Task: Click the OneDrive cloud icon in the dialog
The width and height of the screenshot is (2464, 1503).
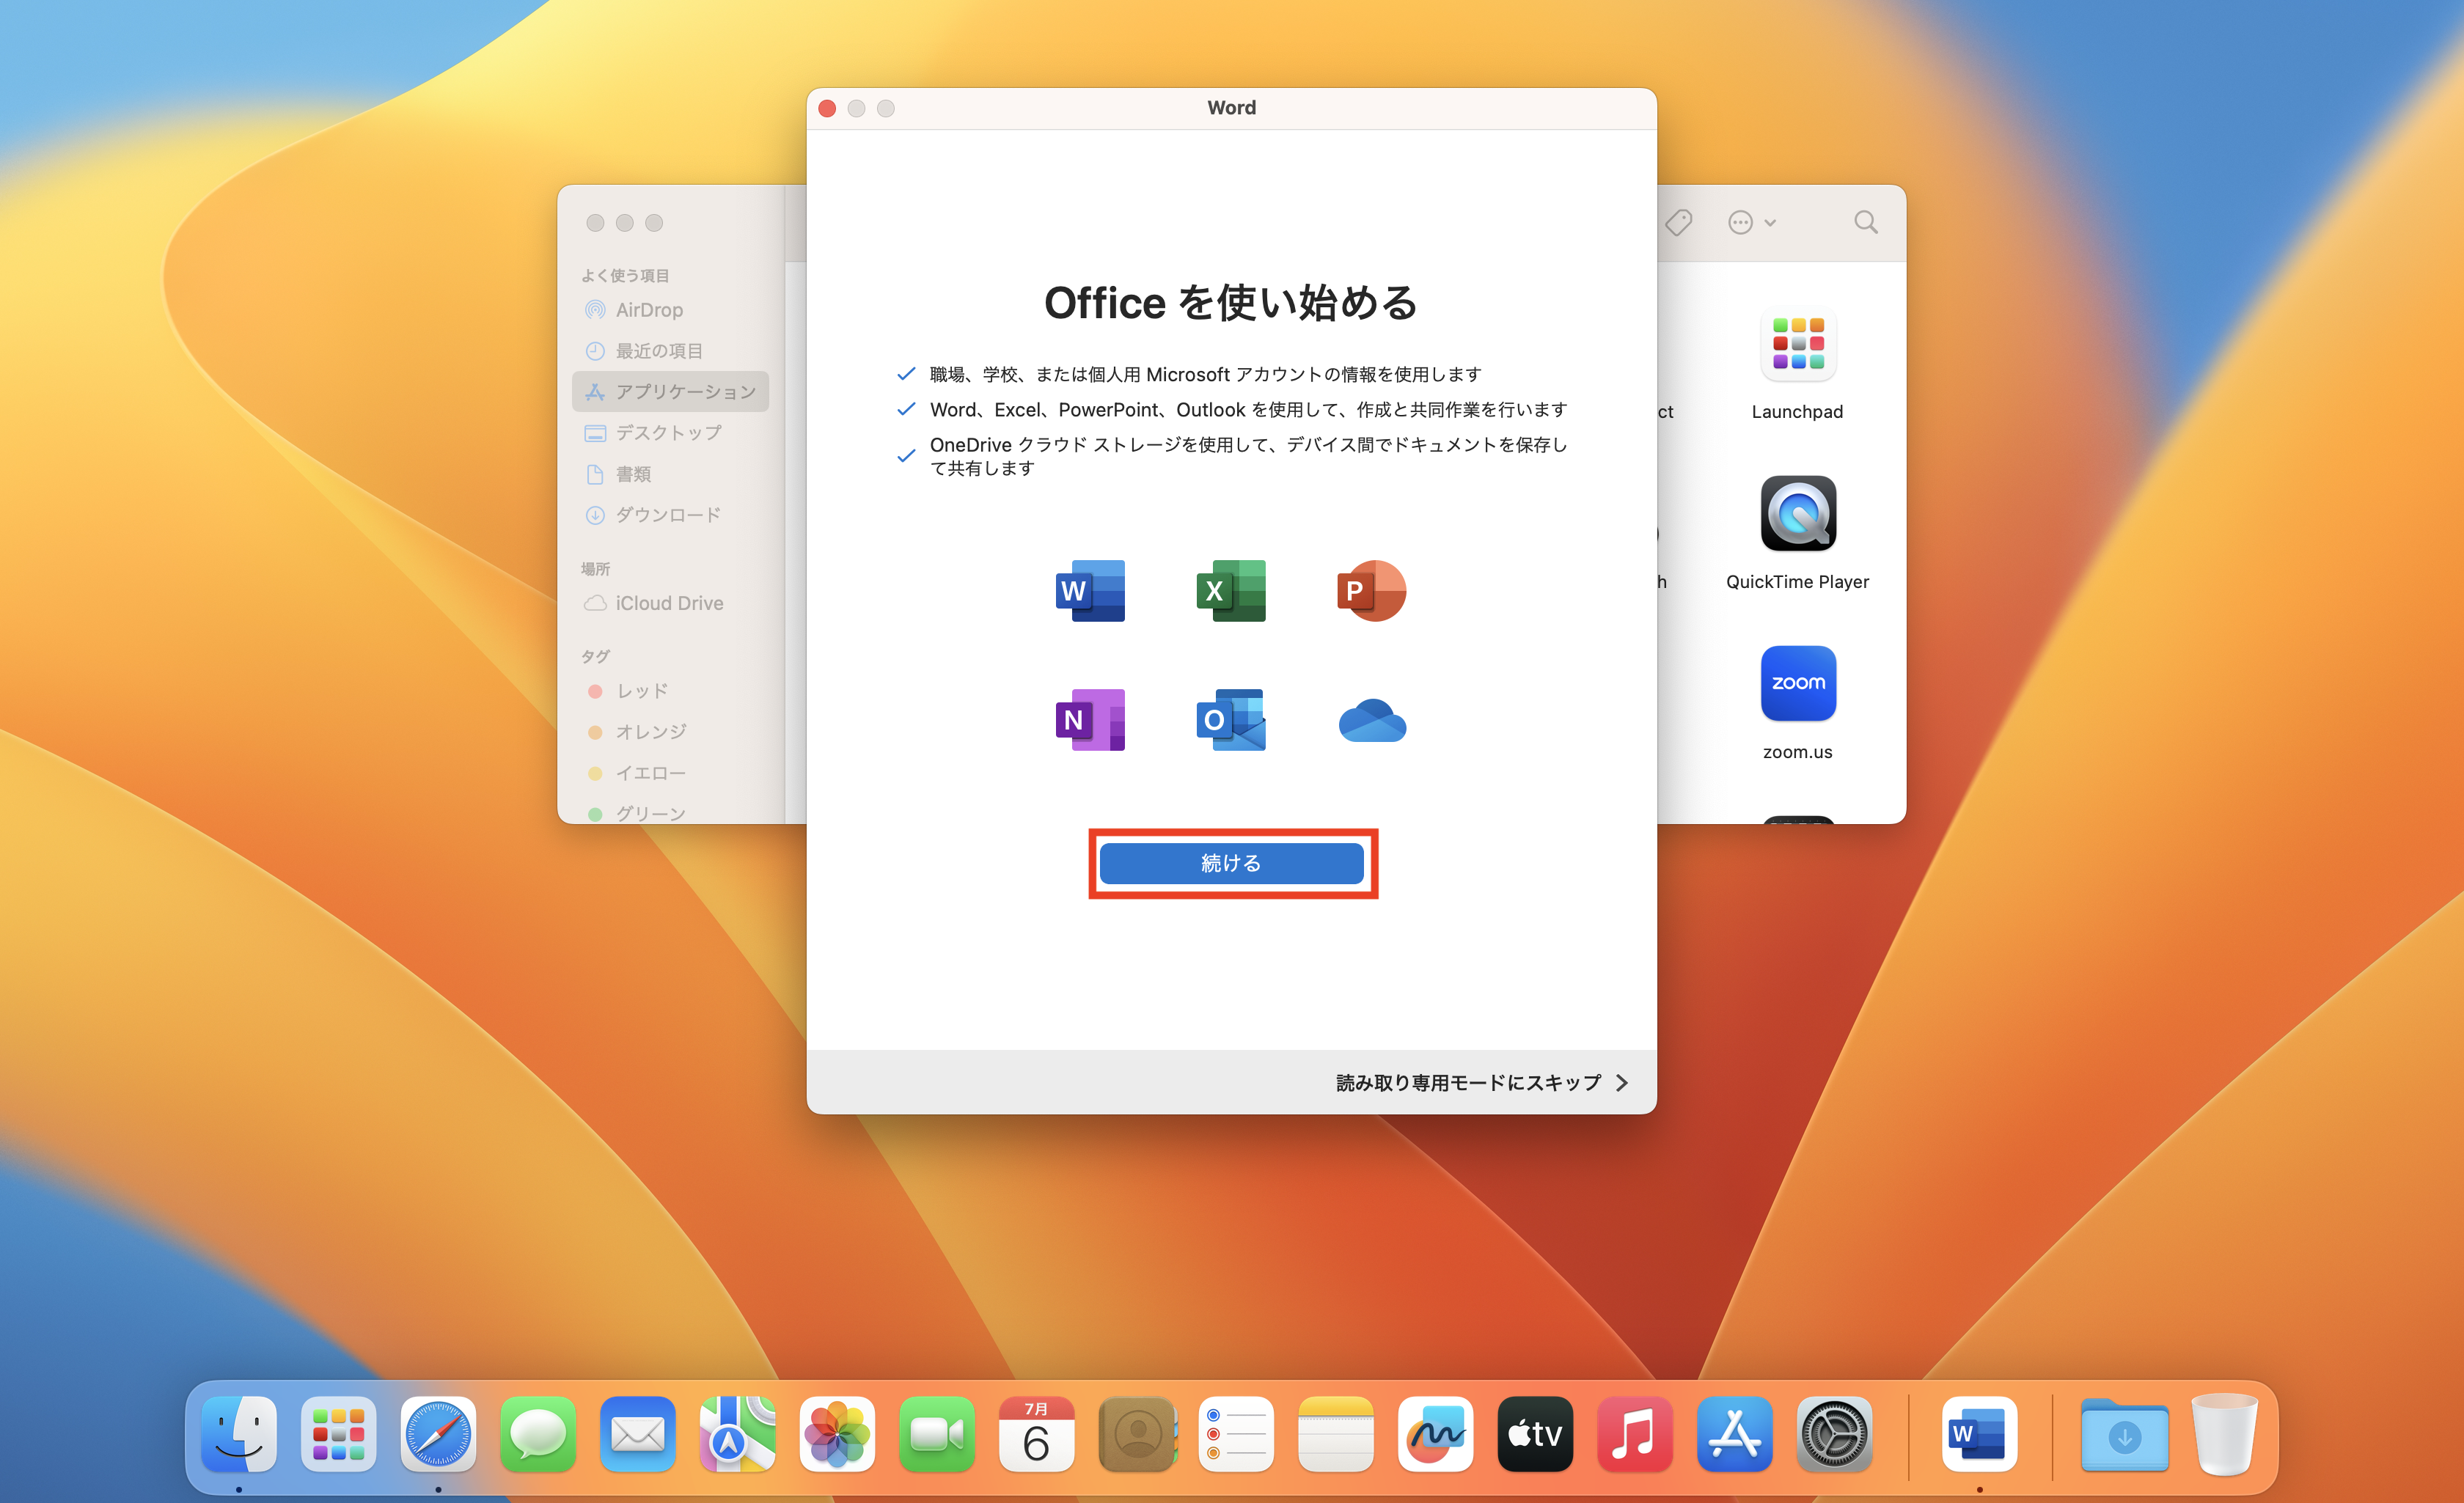Action: (x=1372, y=721)
